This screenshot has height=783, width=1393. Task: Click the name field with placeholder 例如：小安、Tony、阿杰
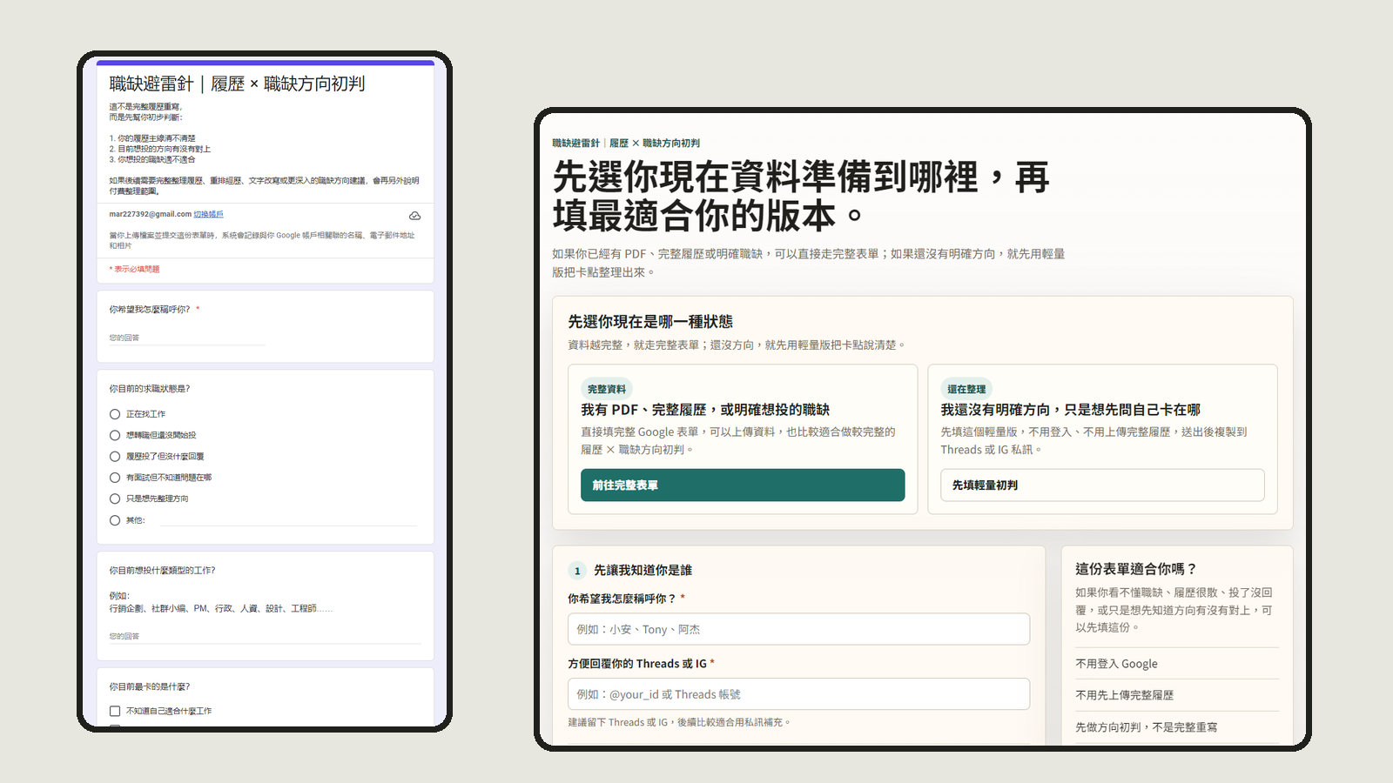coord(798,629)
